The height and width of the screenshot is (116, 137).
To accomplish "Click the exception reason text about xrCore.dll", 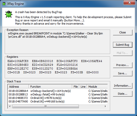I will 55,35.
